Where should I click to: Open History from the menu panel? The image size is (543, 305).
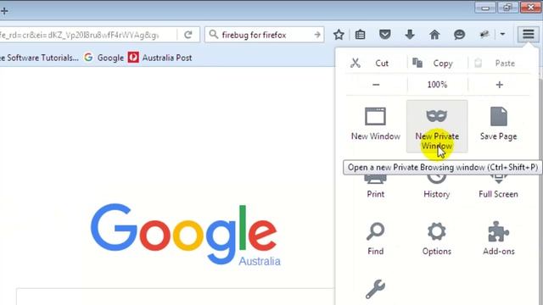point(437,188)
